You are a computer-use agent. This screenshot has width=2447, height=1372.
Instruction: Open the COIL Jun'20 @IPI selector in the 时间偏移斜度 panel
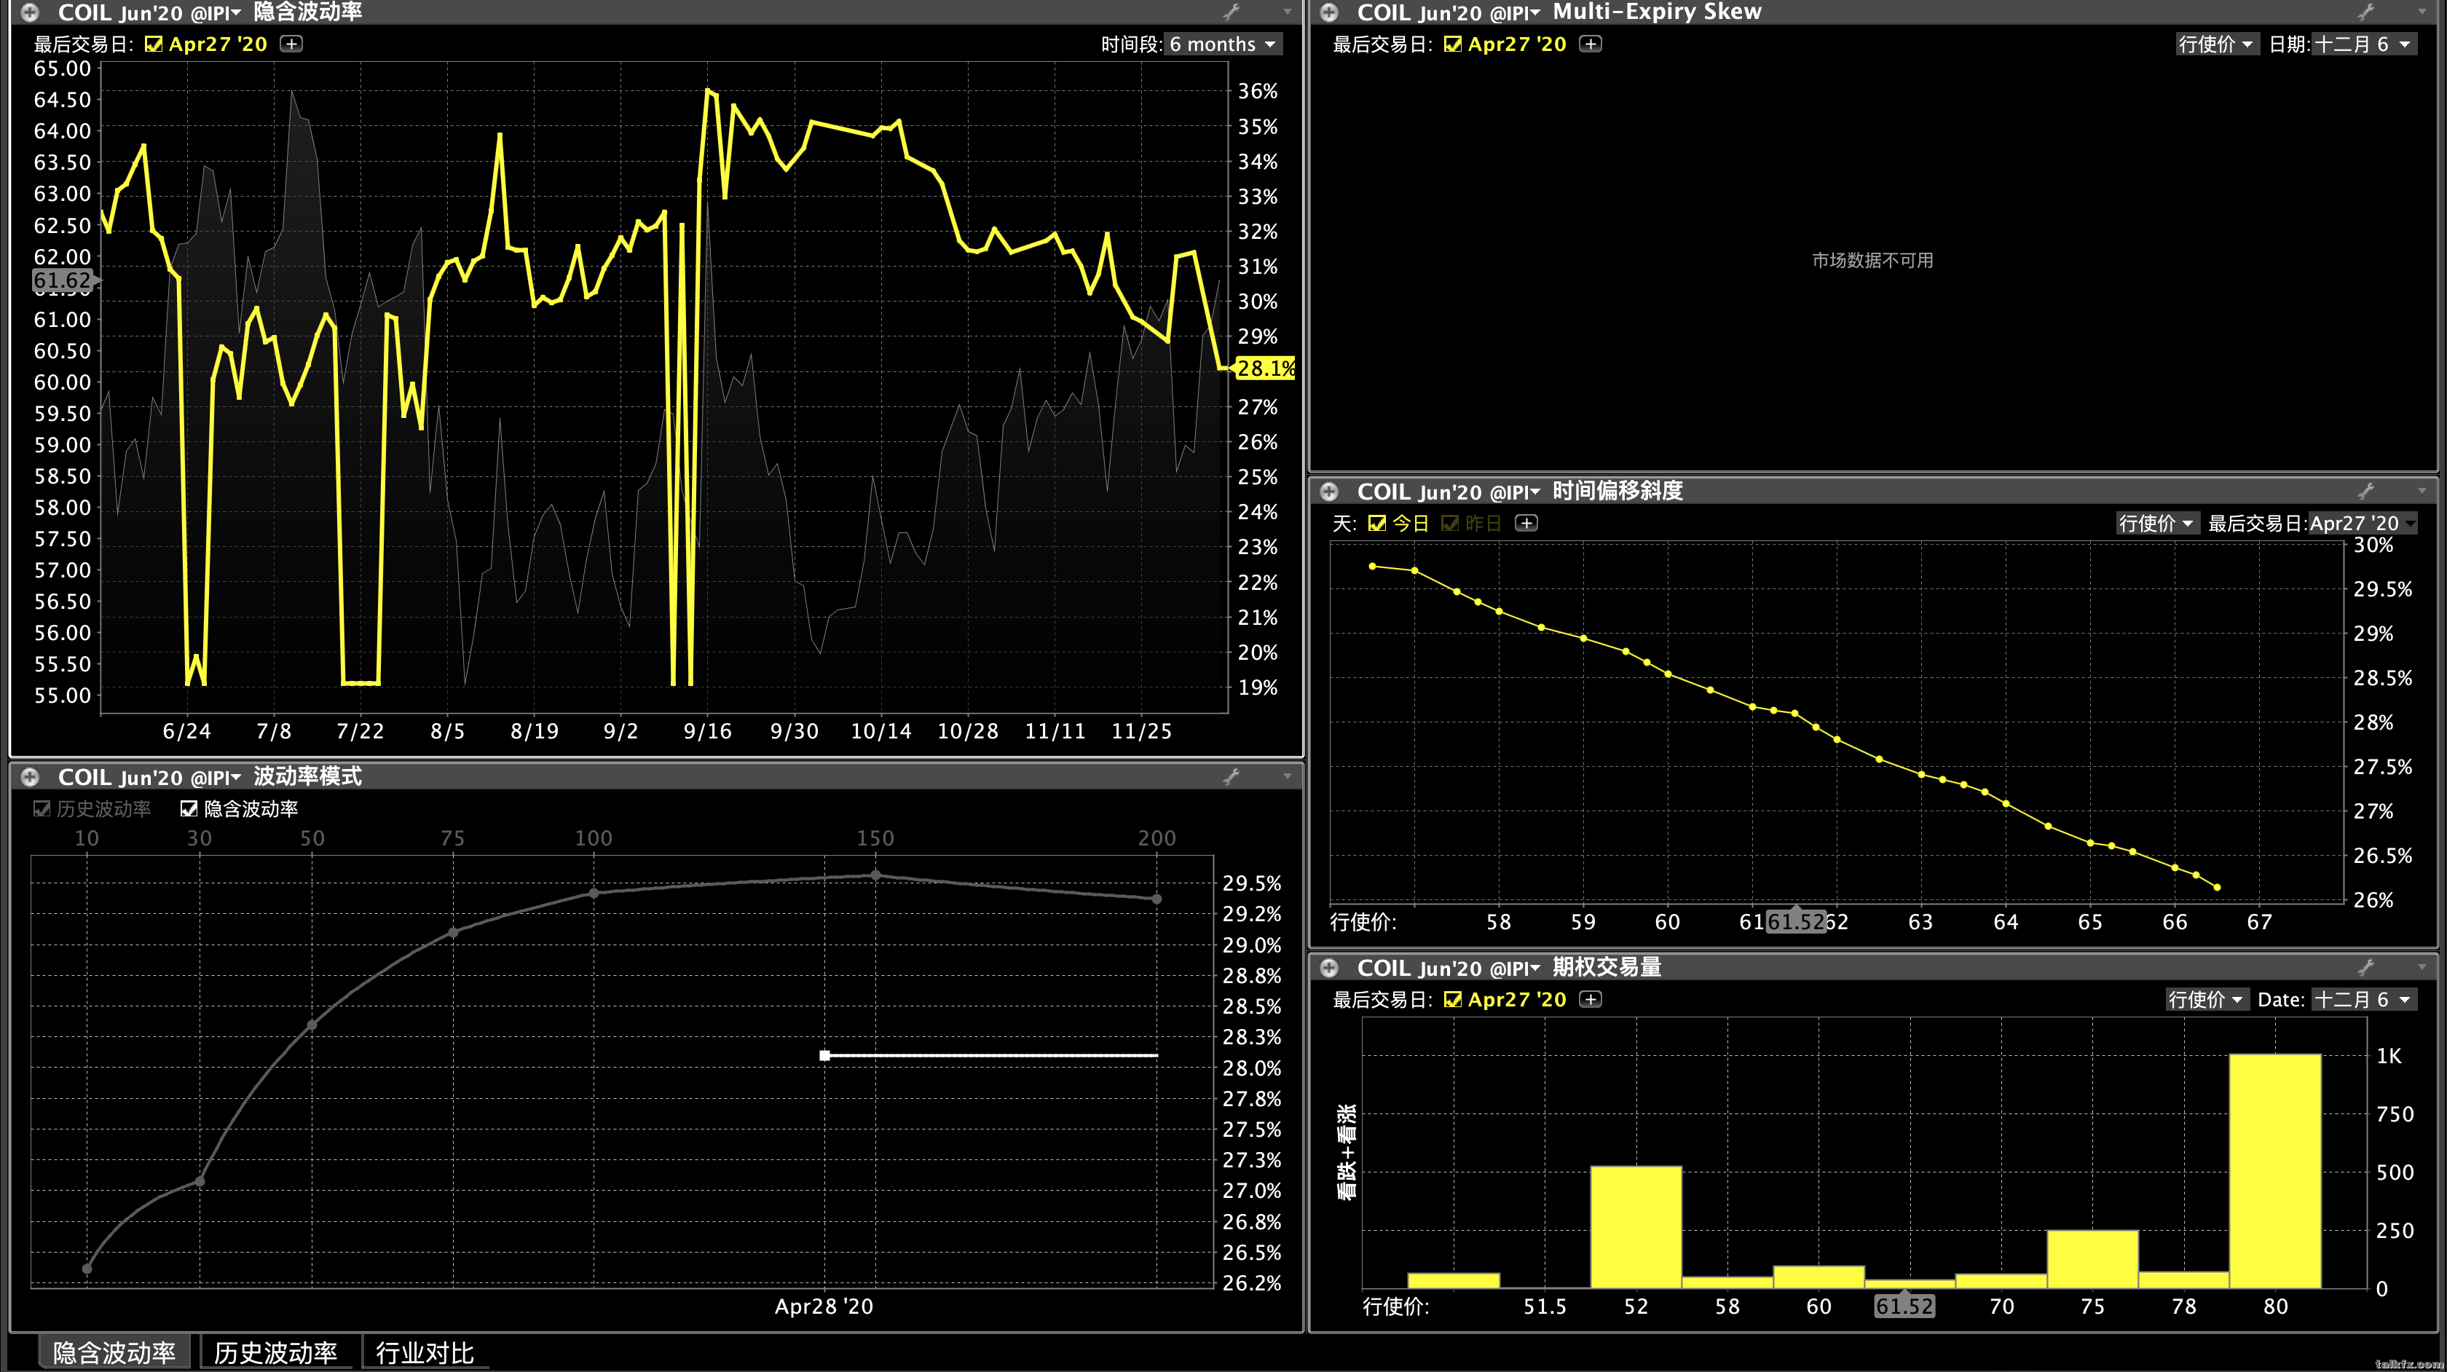point(1449,492)
